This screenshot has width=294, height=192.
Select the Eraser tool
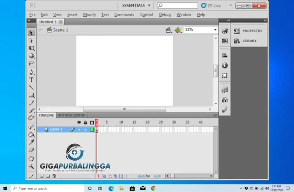tap(31, 150)
